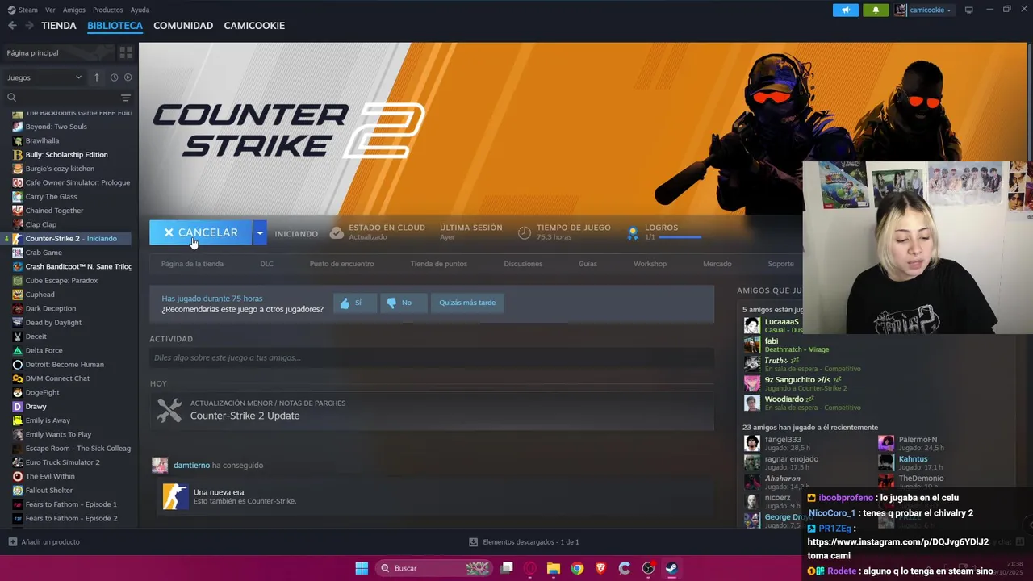Select 'Bully: Scholarship Edition' in the library

point(66,155)
